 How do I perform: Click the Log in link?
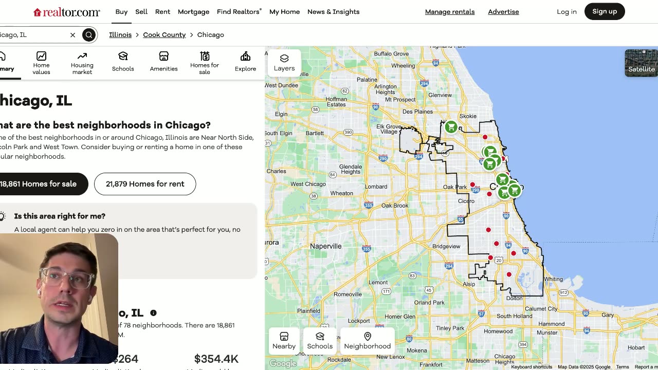[x=566, y=12]
